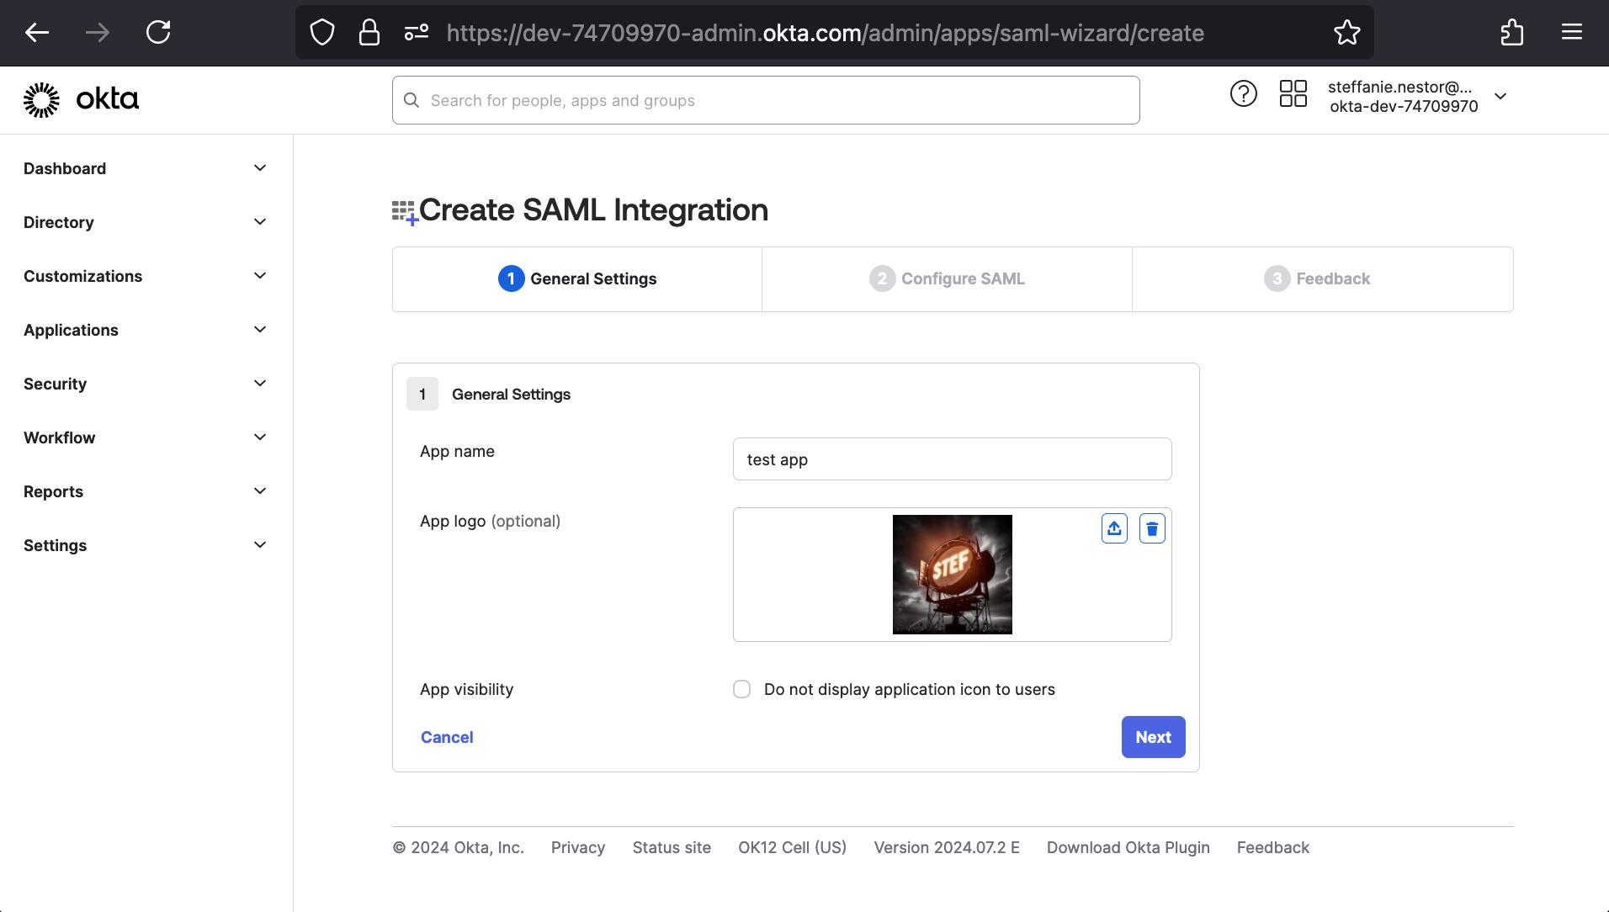Open the Privacy footer link
1609x912 pixels.
[578, 847]
